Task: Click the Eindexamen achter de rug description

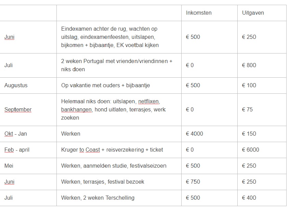Action: coord(110,37)
